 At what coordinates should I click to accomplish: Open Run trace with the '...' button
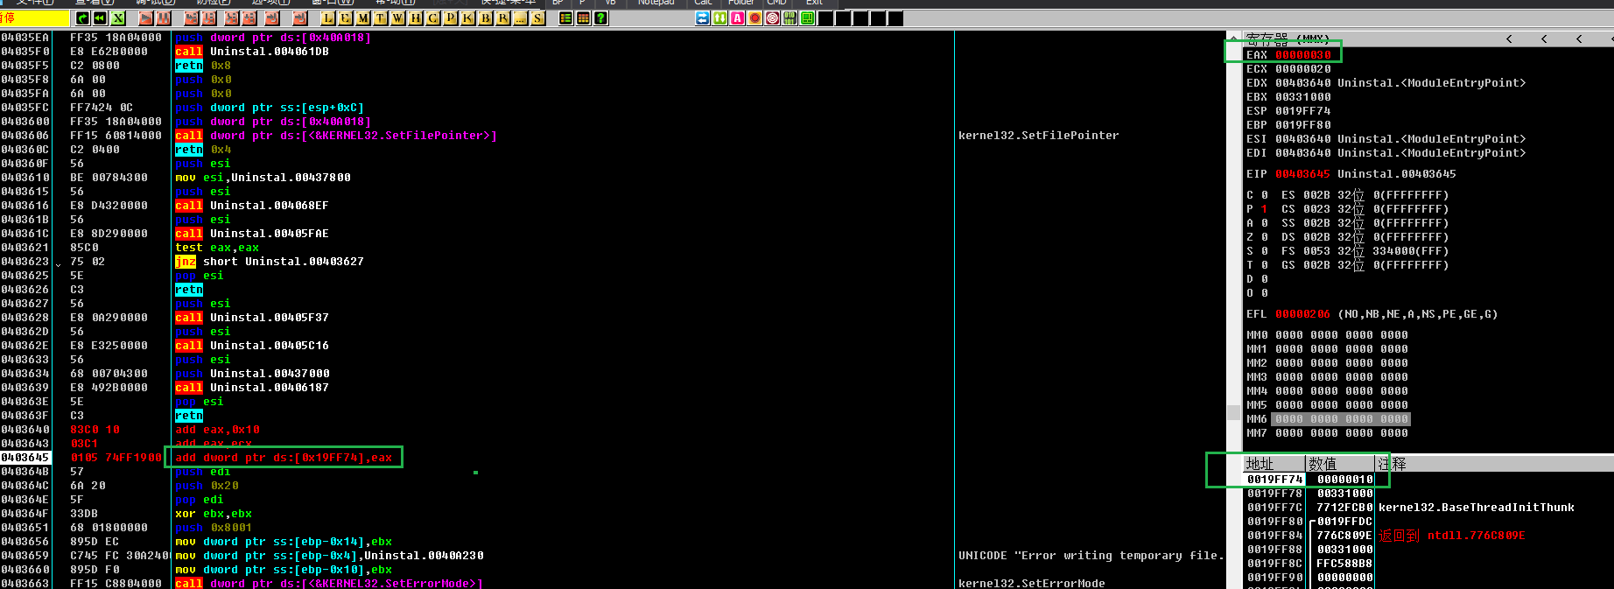pos(521,18)
